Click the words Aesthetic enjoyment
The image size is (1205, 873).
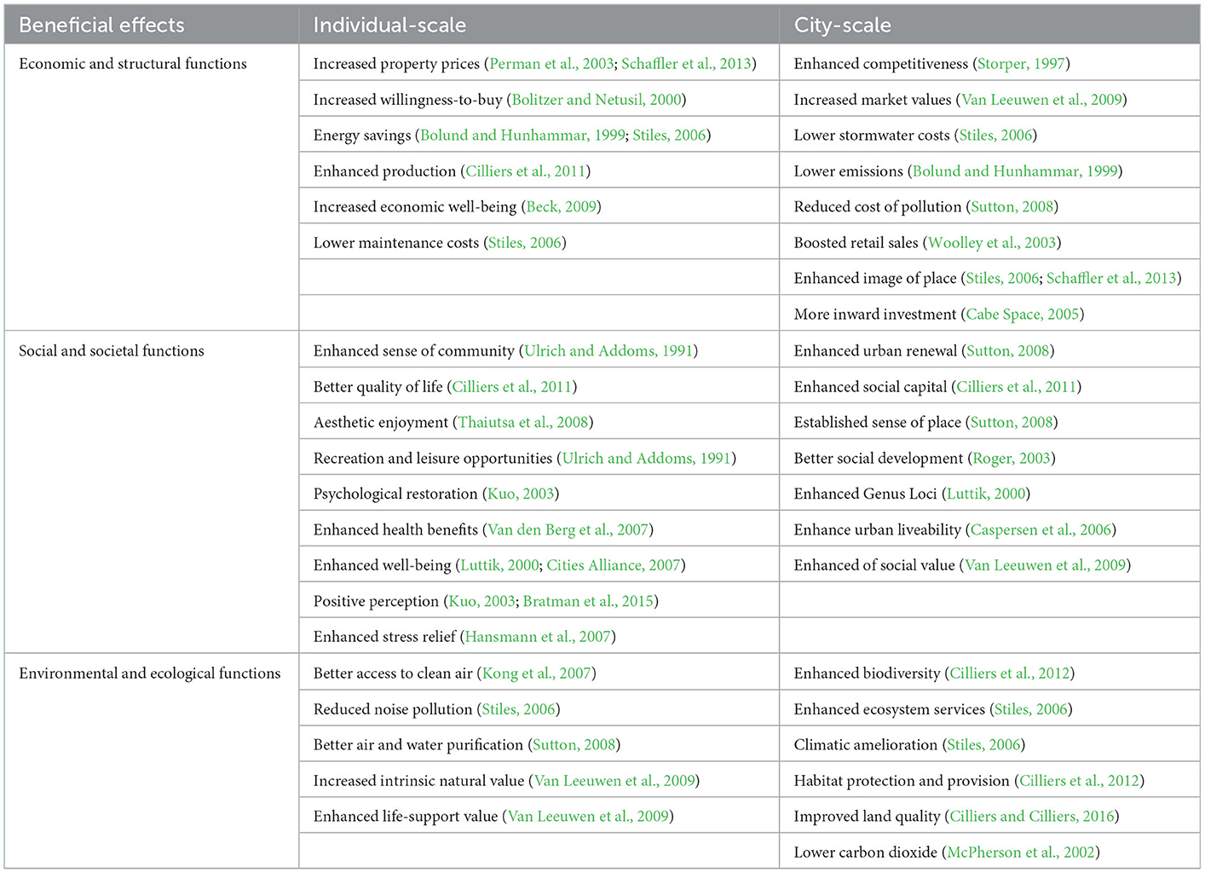[381, 423]
